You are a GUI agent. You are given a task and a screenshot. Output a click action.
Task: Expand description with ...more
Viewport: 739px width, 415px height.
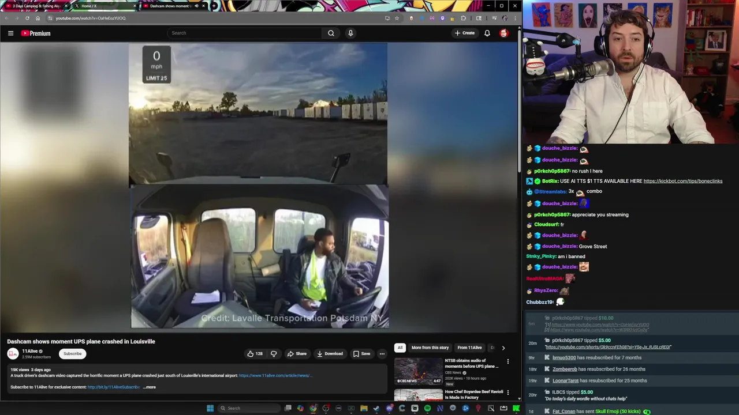click(x=149, y=387)
